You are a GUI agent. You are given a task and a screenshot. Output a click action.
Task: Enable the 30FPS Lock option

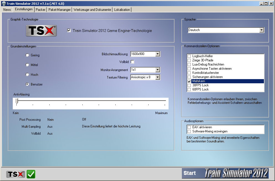(189, 85)
